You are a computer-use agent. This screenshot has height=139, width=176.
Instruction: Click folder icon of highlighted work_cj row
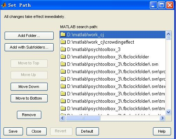[x=63, y=34]
